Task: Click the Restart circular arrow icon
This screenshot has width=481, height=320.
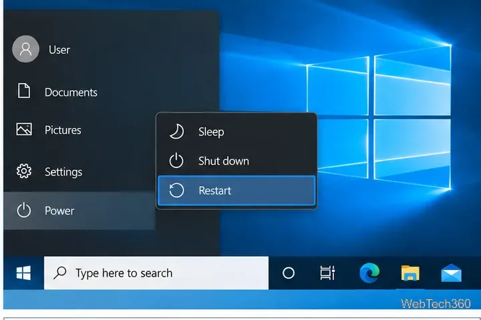Action: pyautogui.click(x=176, y=190)
